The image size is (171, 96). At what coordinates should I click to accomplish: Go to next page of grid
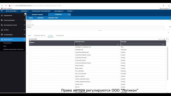[33, 39]
